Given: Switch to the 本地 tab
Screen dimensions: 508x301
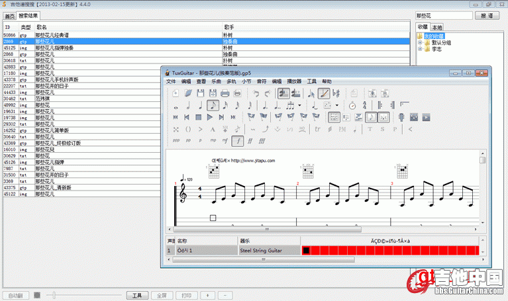Looking at the screenshot, I should point(436,27).
